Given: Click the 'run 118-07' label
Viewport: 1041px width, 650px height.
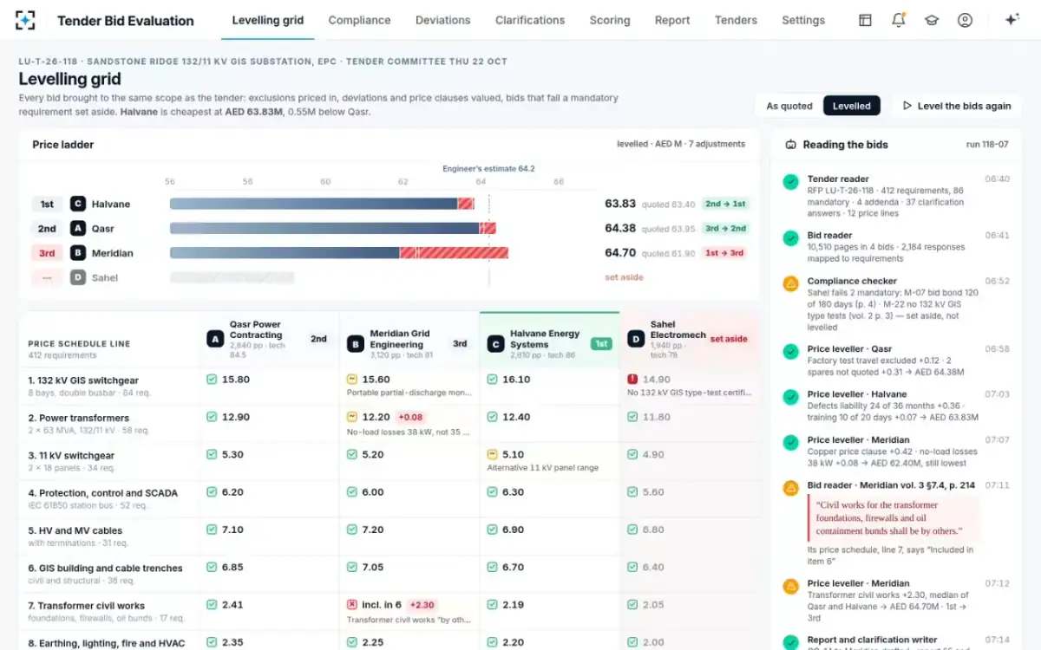Looking at the screenshot, I should tap(987, 145).
